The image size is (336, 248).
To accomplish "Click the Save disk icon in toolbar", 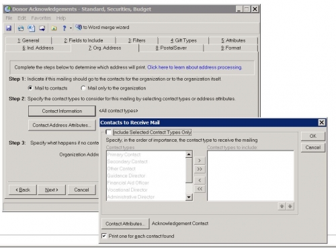I will click(9, 28).
